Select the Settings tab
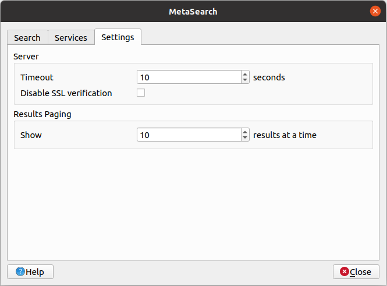Screen dimensions: 387x286 coord(118,37)
